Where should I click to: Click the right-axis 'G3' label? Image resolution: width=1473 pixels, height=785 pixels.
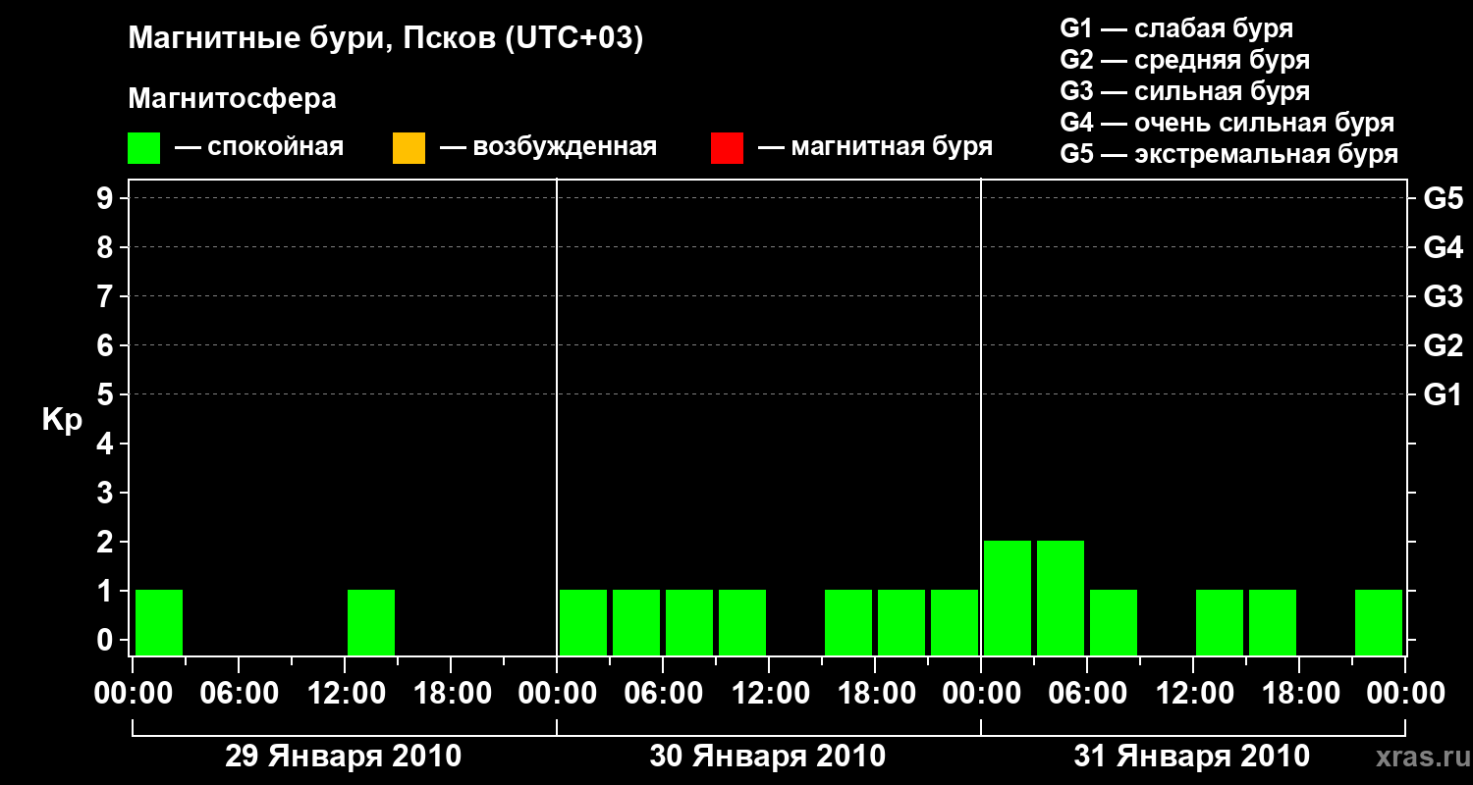[1443, 296]
